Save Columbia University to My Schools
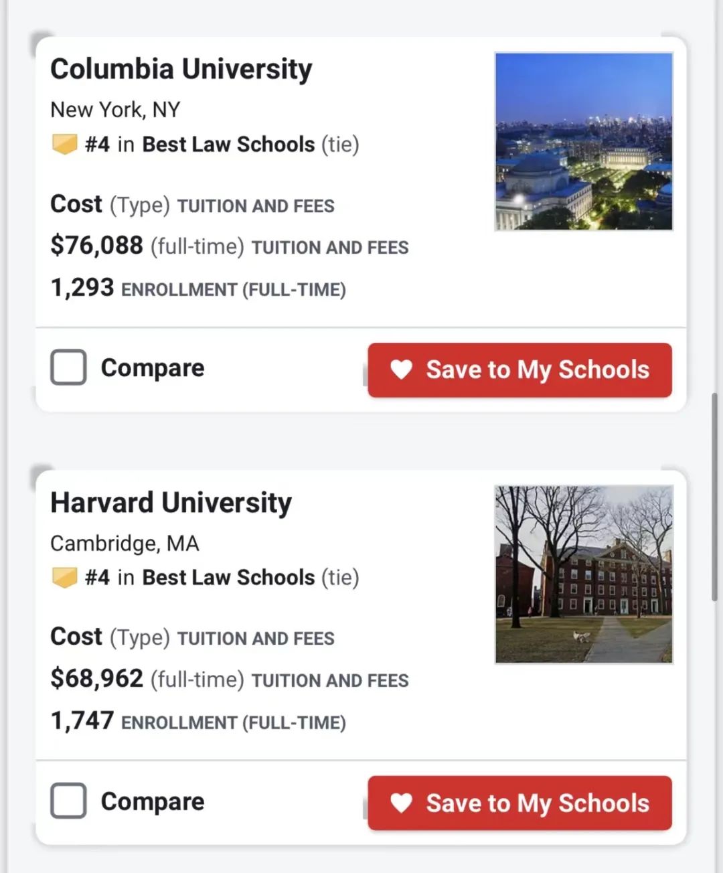The width and height of the screenshot is (723, 873). 519,370
